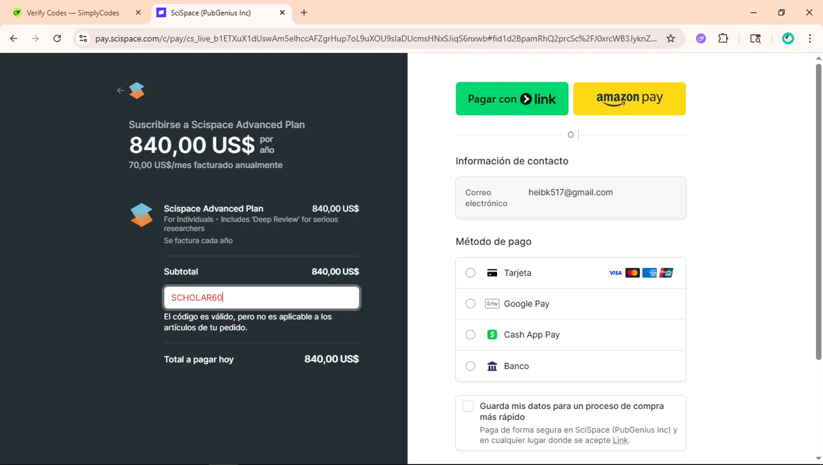Check 'Guarda mis datos' checkbox
Viewport: 823px width, 465px height.
468,406
